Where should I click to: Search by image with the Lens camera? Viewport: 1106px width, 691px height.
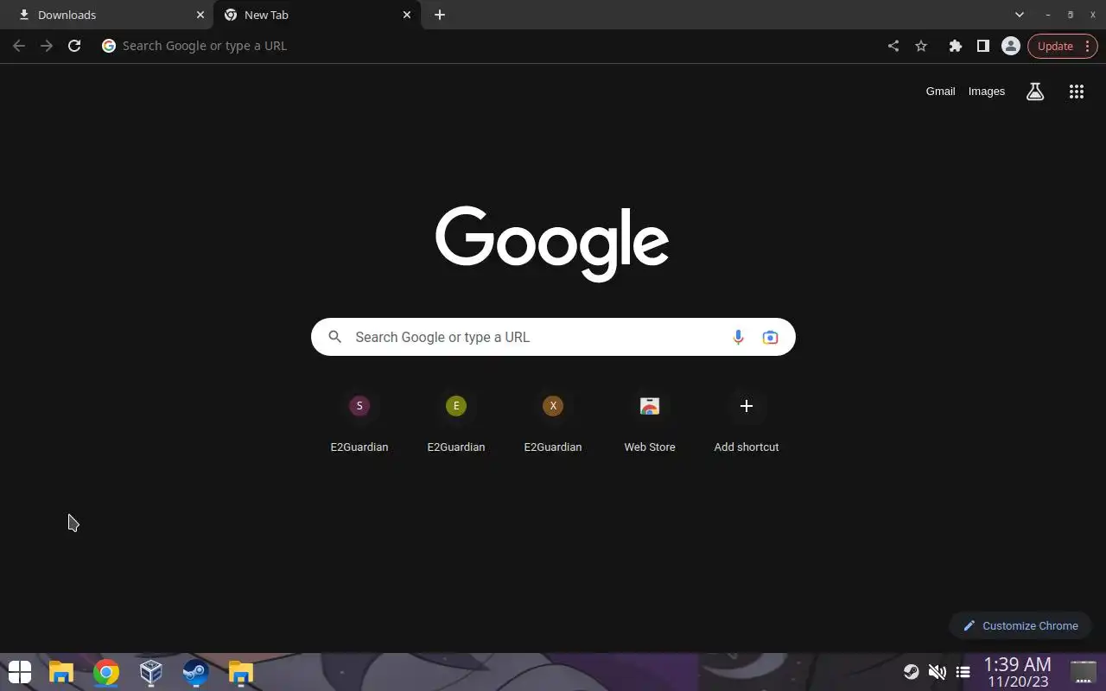770,337
